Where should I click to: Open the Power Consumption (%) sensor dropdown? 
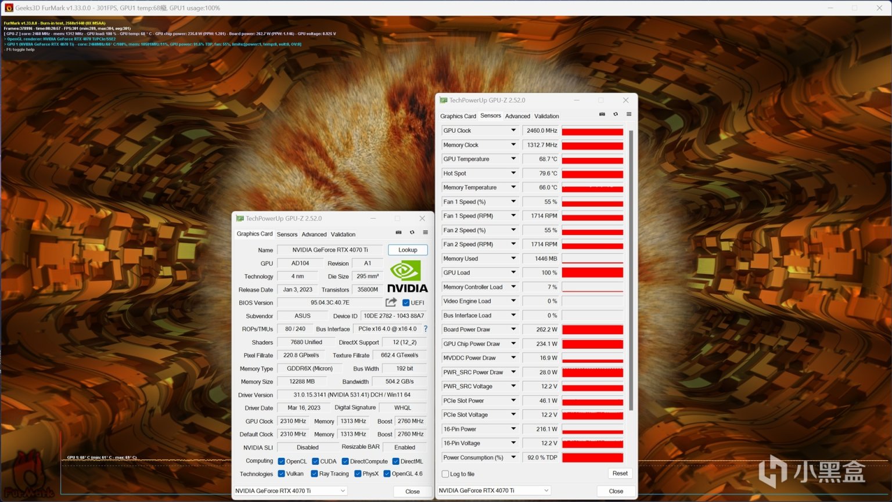click(513, 457)
